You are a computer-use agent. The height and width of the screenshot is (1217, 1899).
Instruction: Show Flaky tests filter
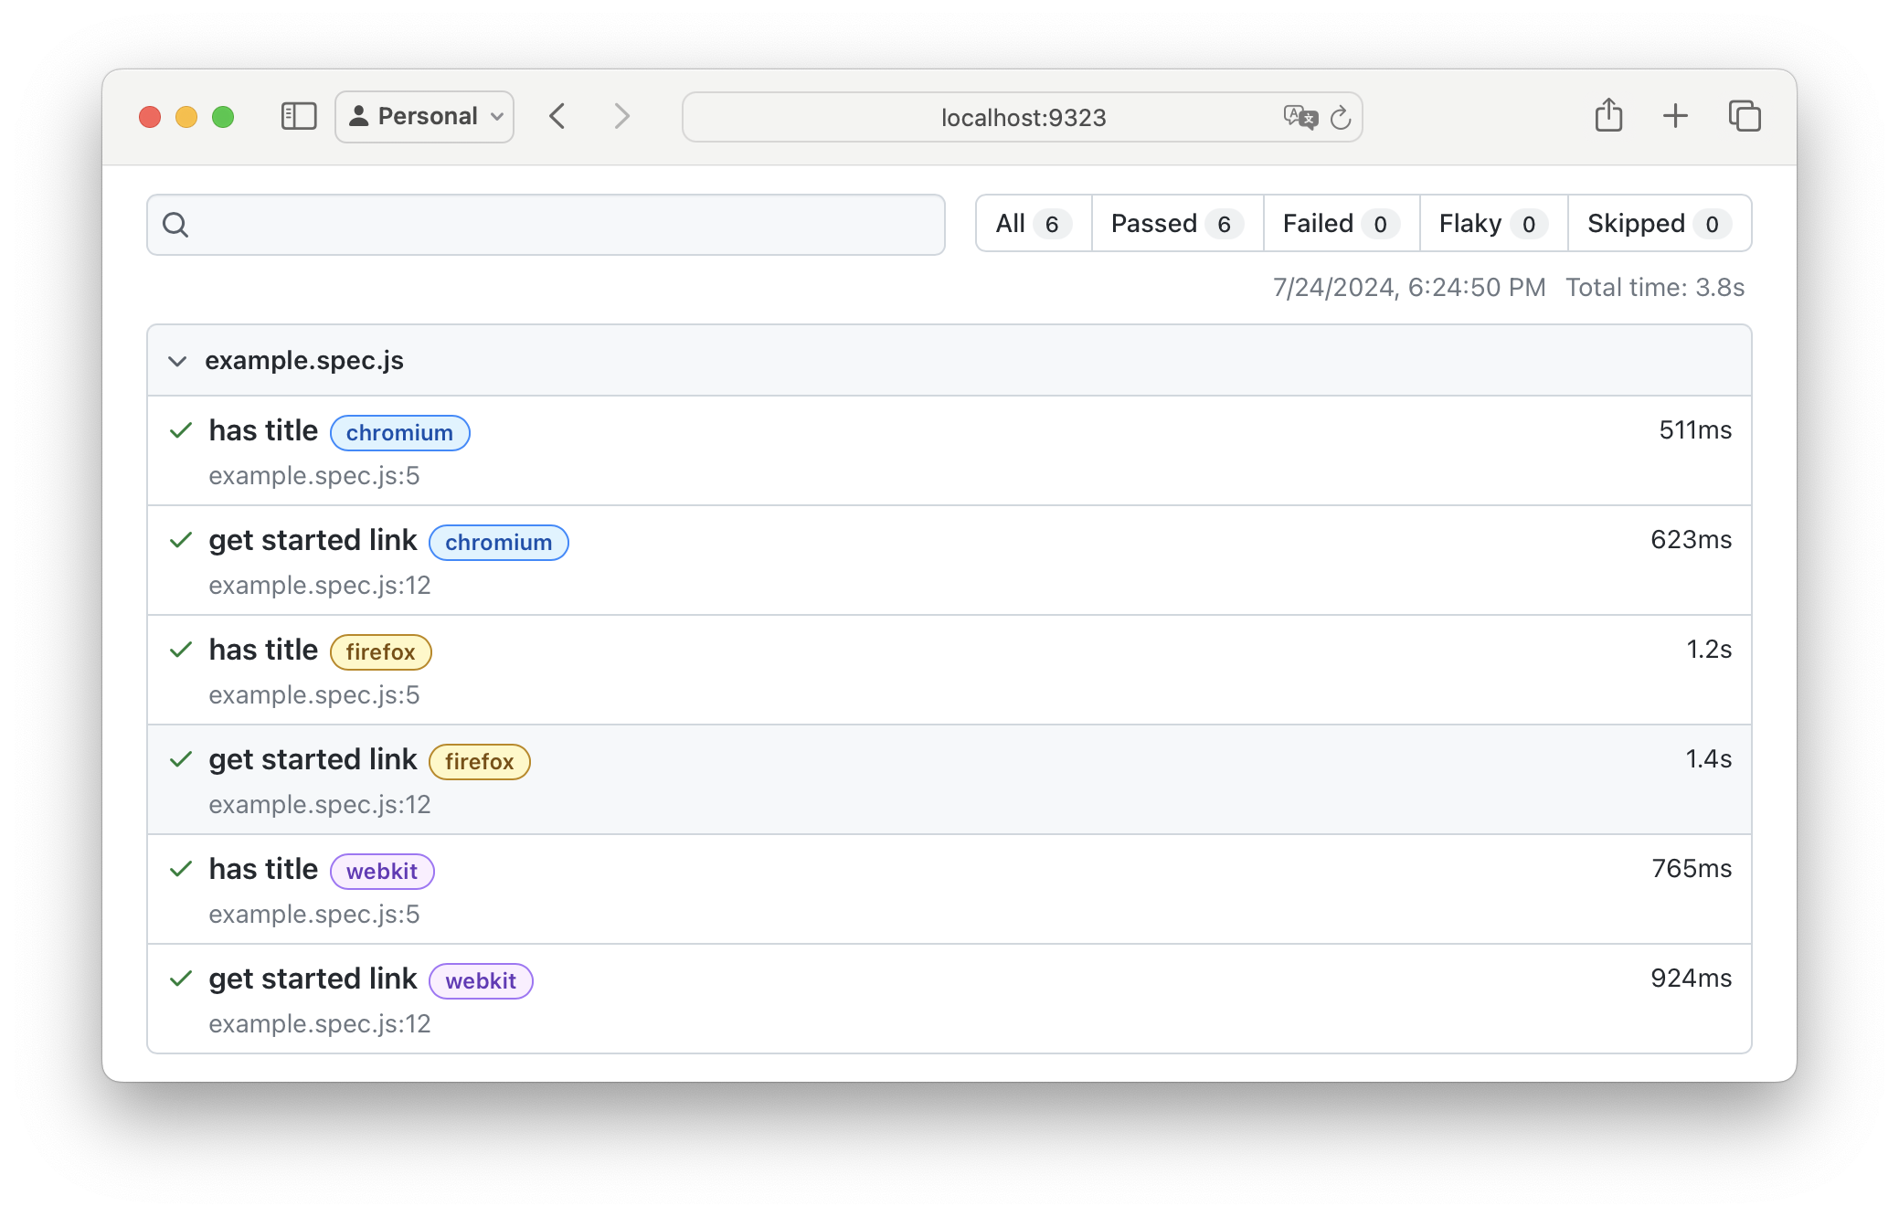click(1492, 224)
